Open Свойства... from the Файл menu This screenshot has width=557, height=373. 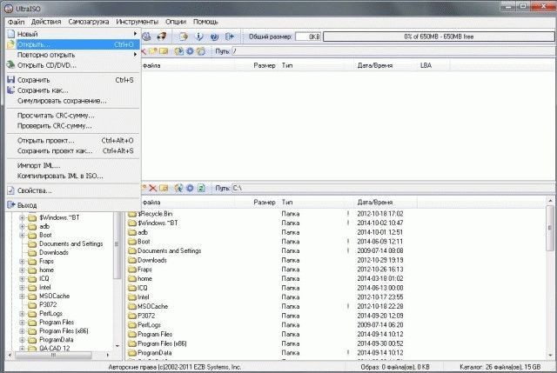coord(73,190)
